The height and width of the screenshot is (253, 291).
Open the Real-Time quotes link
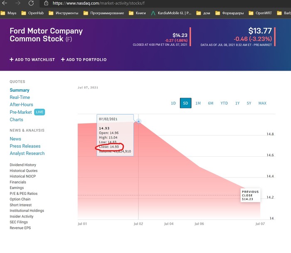pos(20,97)
